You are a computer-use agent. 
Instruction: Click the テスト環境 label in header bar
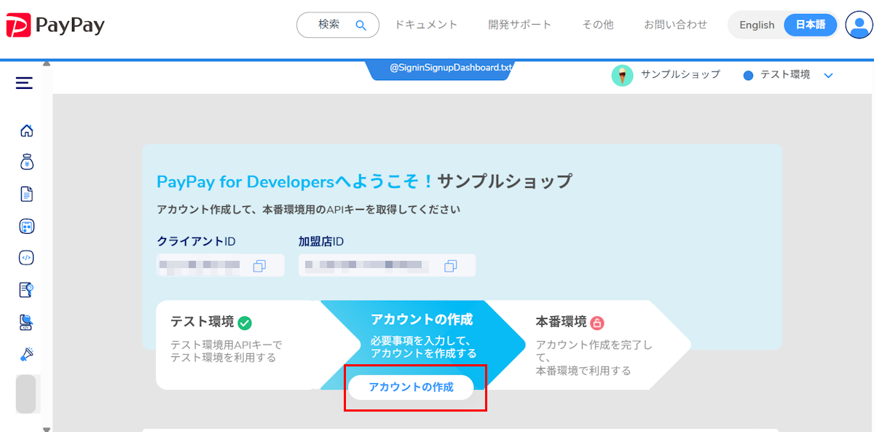pyautogui.click(x=785, y=74)
